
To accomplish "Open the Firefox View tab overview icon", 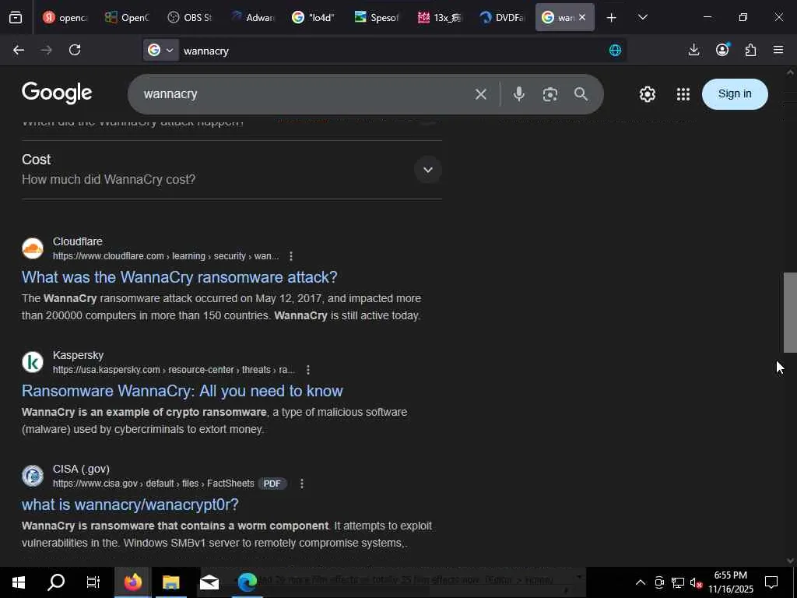I will click(x=16, y=18).
